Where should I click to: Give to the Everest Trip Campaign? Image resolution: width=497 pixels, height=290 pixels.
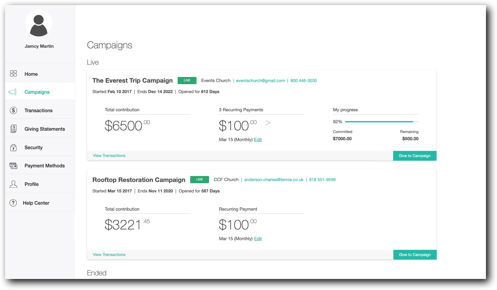point(414,156)
